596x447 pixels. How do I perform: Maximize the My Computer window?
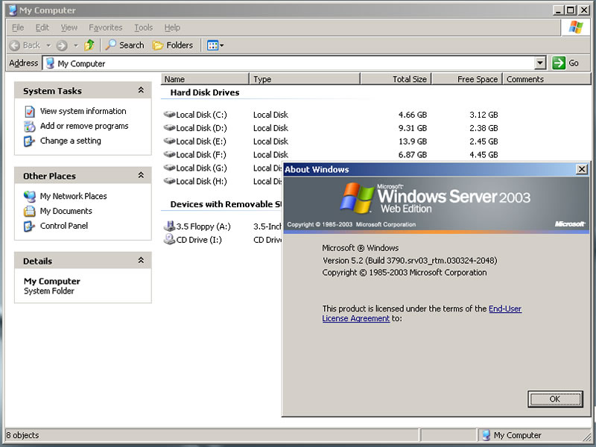(x=570, y=10)
